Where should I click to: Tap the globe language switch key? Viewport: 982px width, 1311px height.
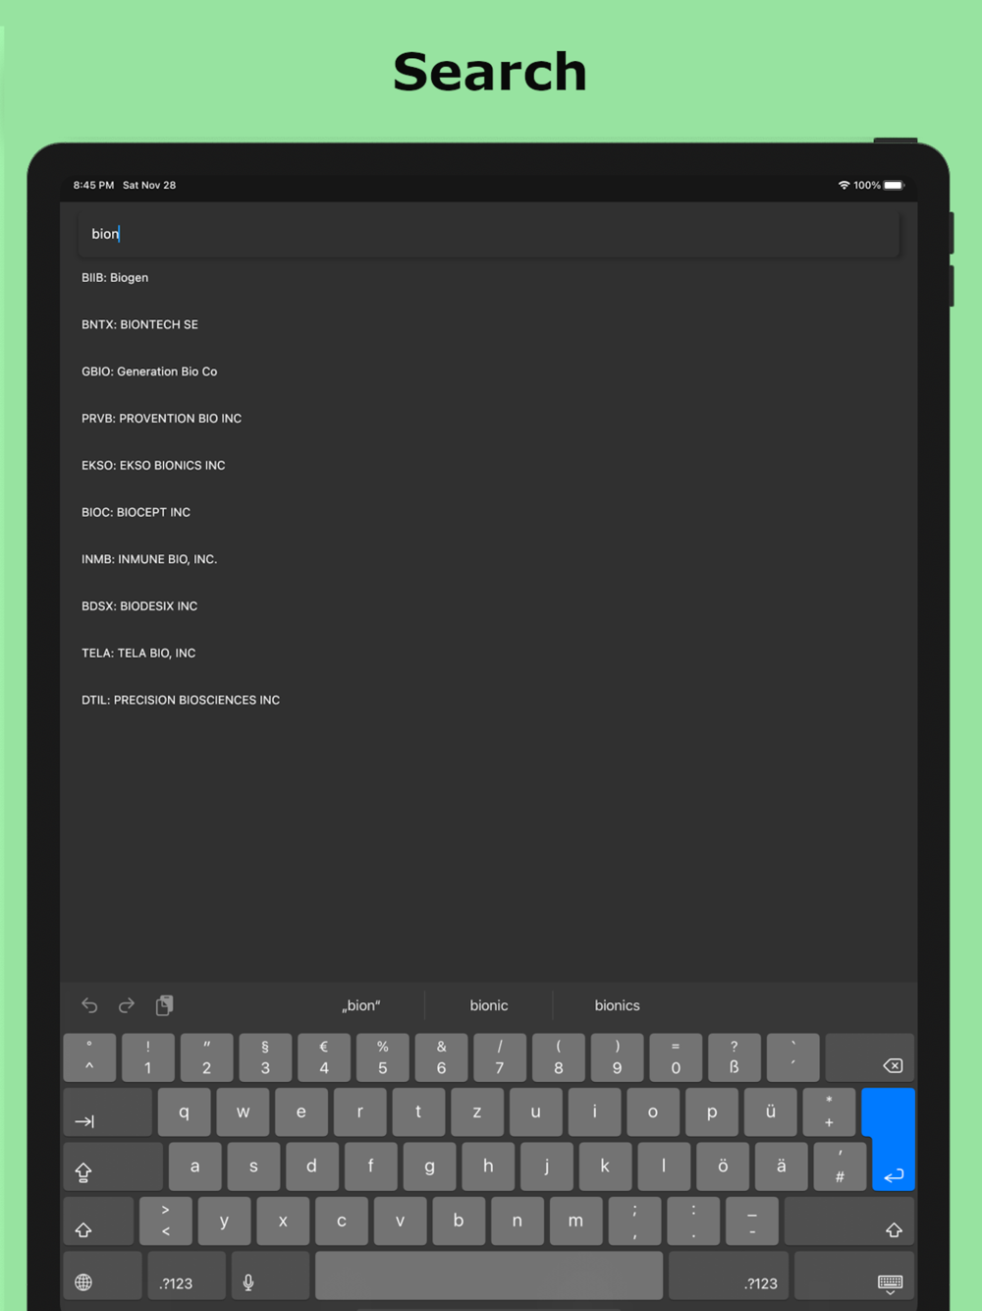102,1276
